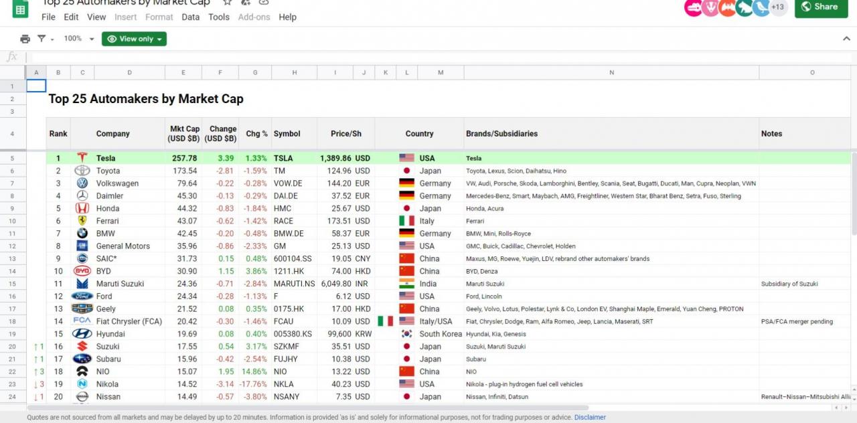Viewport: 857px width, 423px height.
Task: Click the Volkswagen logo image
Action: (x=82, y=183)
